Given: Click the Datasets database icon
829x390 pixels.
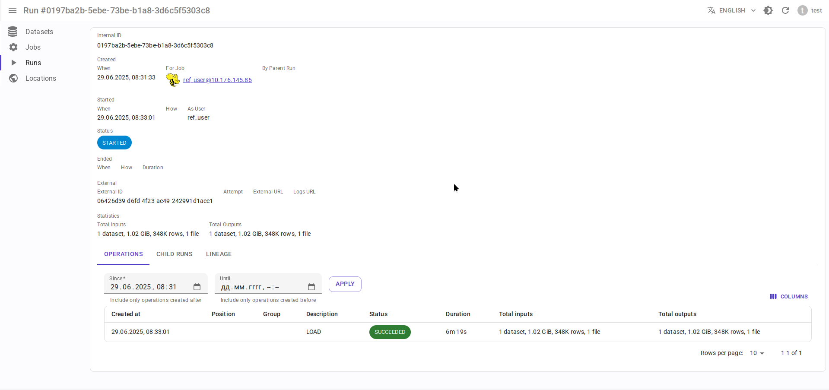Looking at the screenshot, I should tap(13, 32).
